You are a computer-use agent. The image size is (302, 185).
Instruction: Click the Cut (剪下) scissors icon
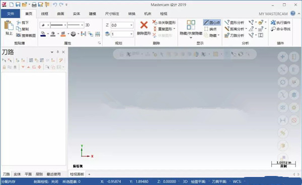[19, 23]
